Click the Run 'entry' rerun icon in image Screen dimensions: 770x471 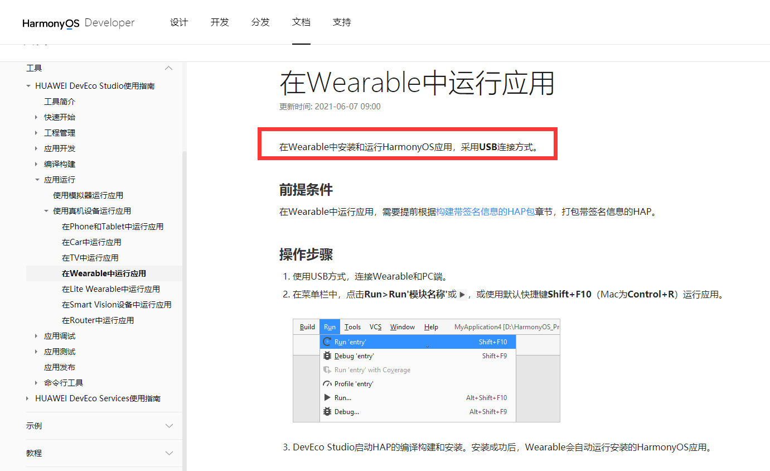(327, 342)
